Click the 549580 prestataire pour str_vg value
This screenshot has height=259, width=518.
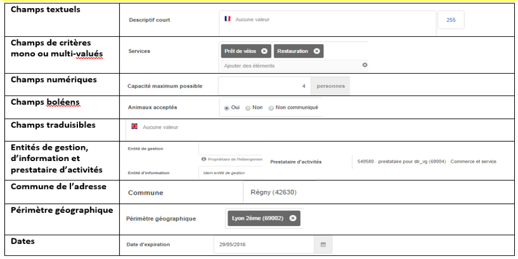pyautogui.click(x=427, y=162)
